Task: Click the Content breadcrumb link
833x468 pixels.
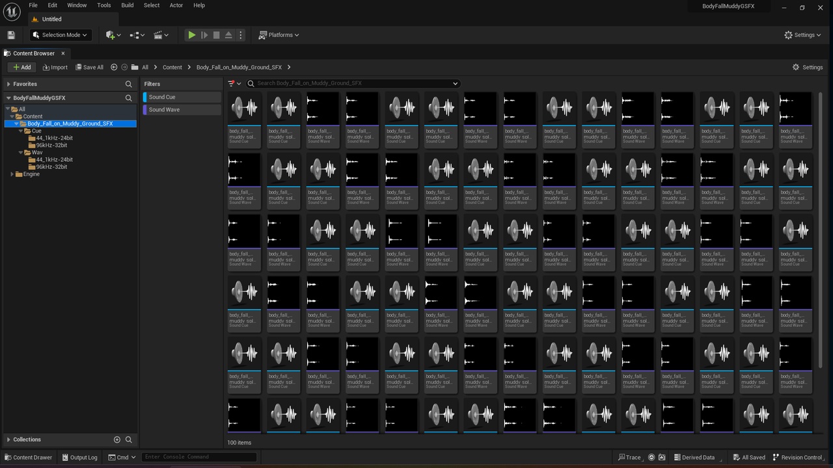Action: (x=172, y=67)
